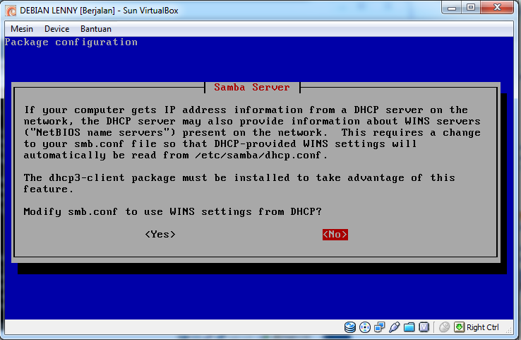Click the green arrow keyboard capture icon
This screenshot has width=521, height=340.
click(459, 327)
